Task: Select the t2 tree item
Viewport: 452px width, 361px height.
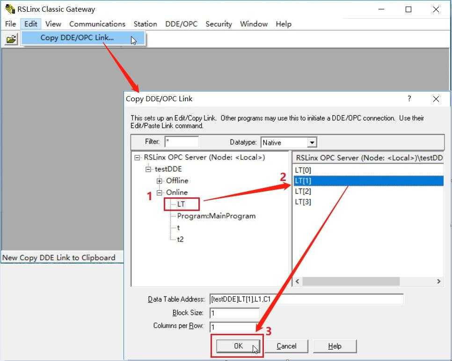Action: point(180,240)
